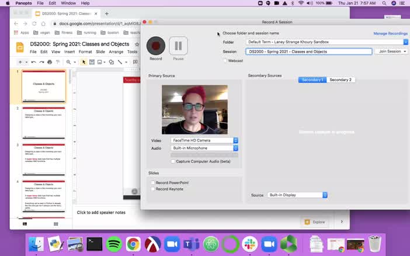This screenshot has width=410, height=256.
Task: Enable the Webcast checkbox
Action: [x=225, y=61]
